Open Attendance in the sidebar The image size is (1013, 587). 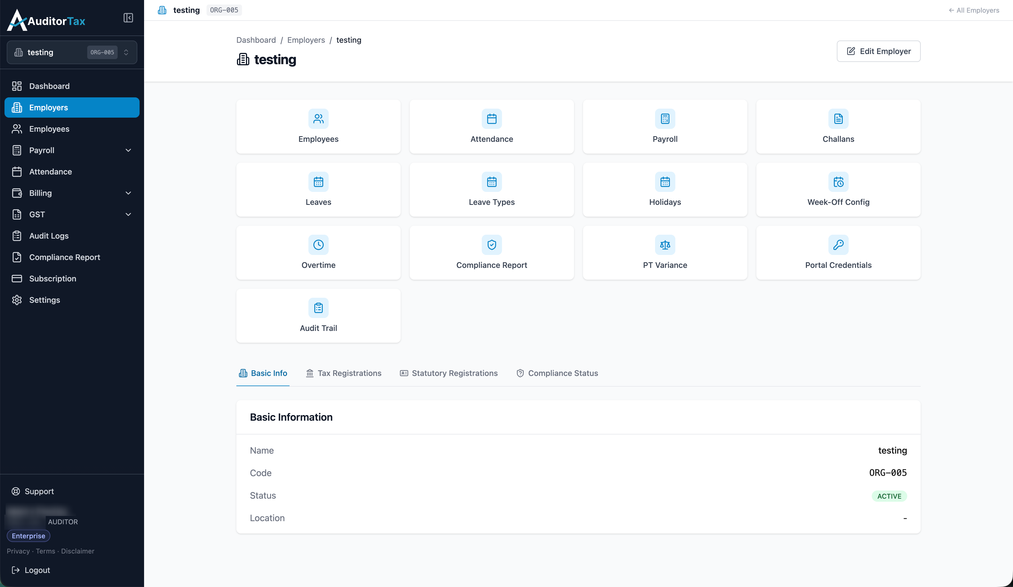pos(72,172)
